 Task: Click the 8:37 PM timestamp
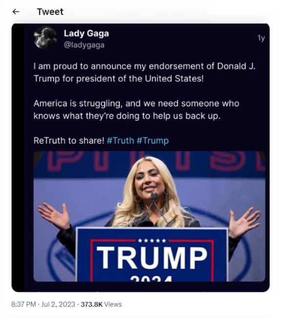click(23, 304)
